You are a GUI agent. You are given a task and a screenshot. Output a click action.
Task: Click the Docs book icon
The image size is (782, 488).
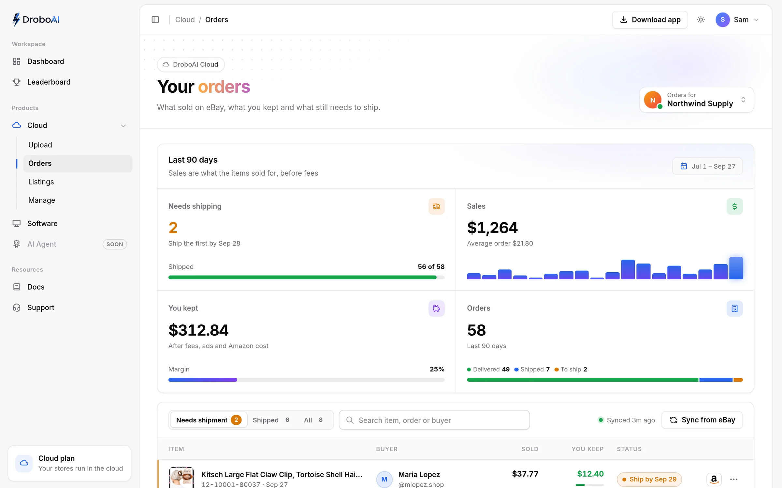(x=16, y=287)
